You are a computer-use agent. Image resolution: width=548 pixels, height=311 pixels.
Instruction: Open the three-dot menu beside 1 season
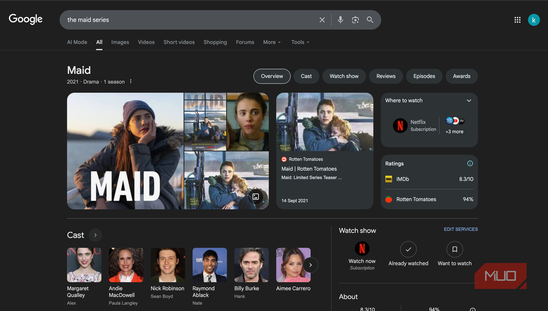point(131,81)
